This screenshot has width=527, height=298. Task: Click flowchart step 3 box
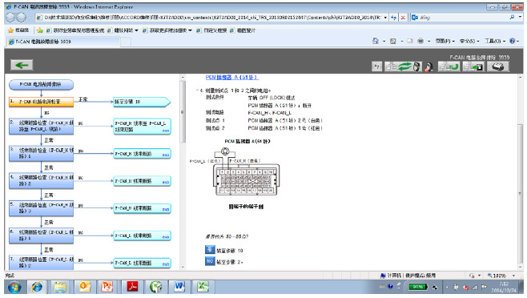tap(42, 153)
